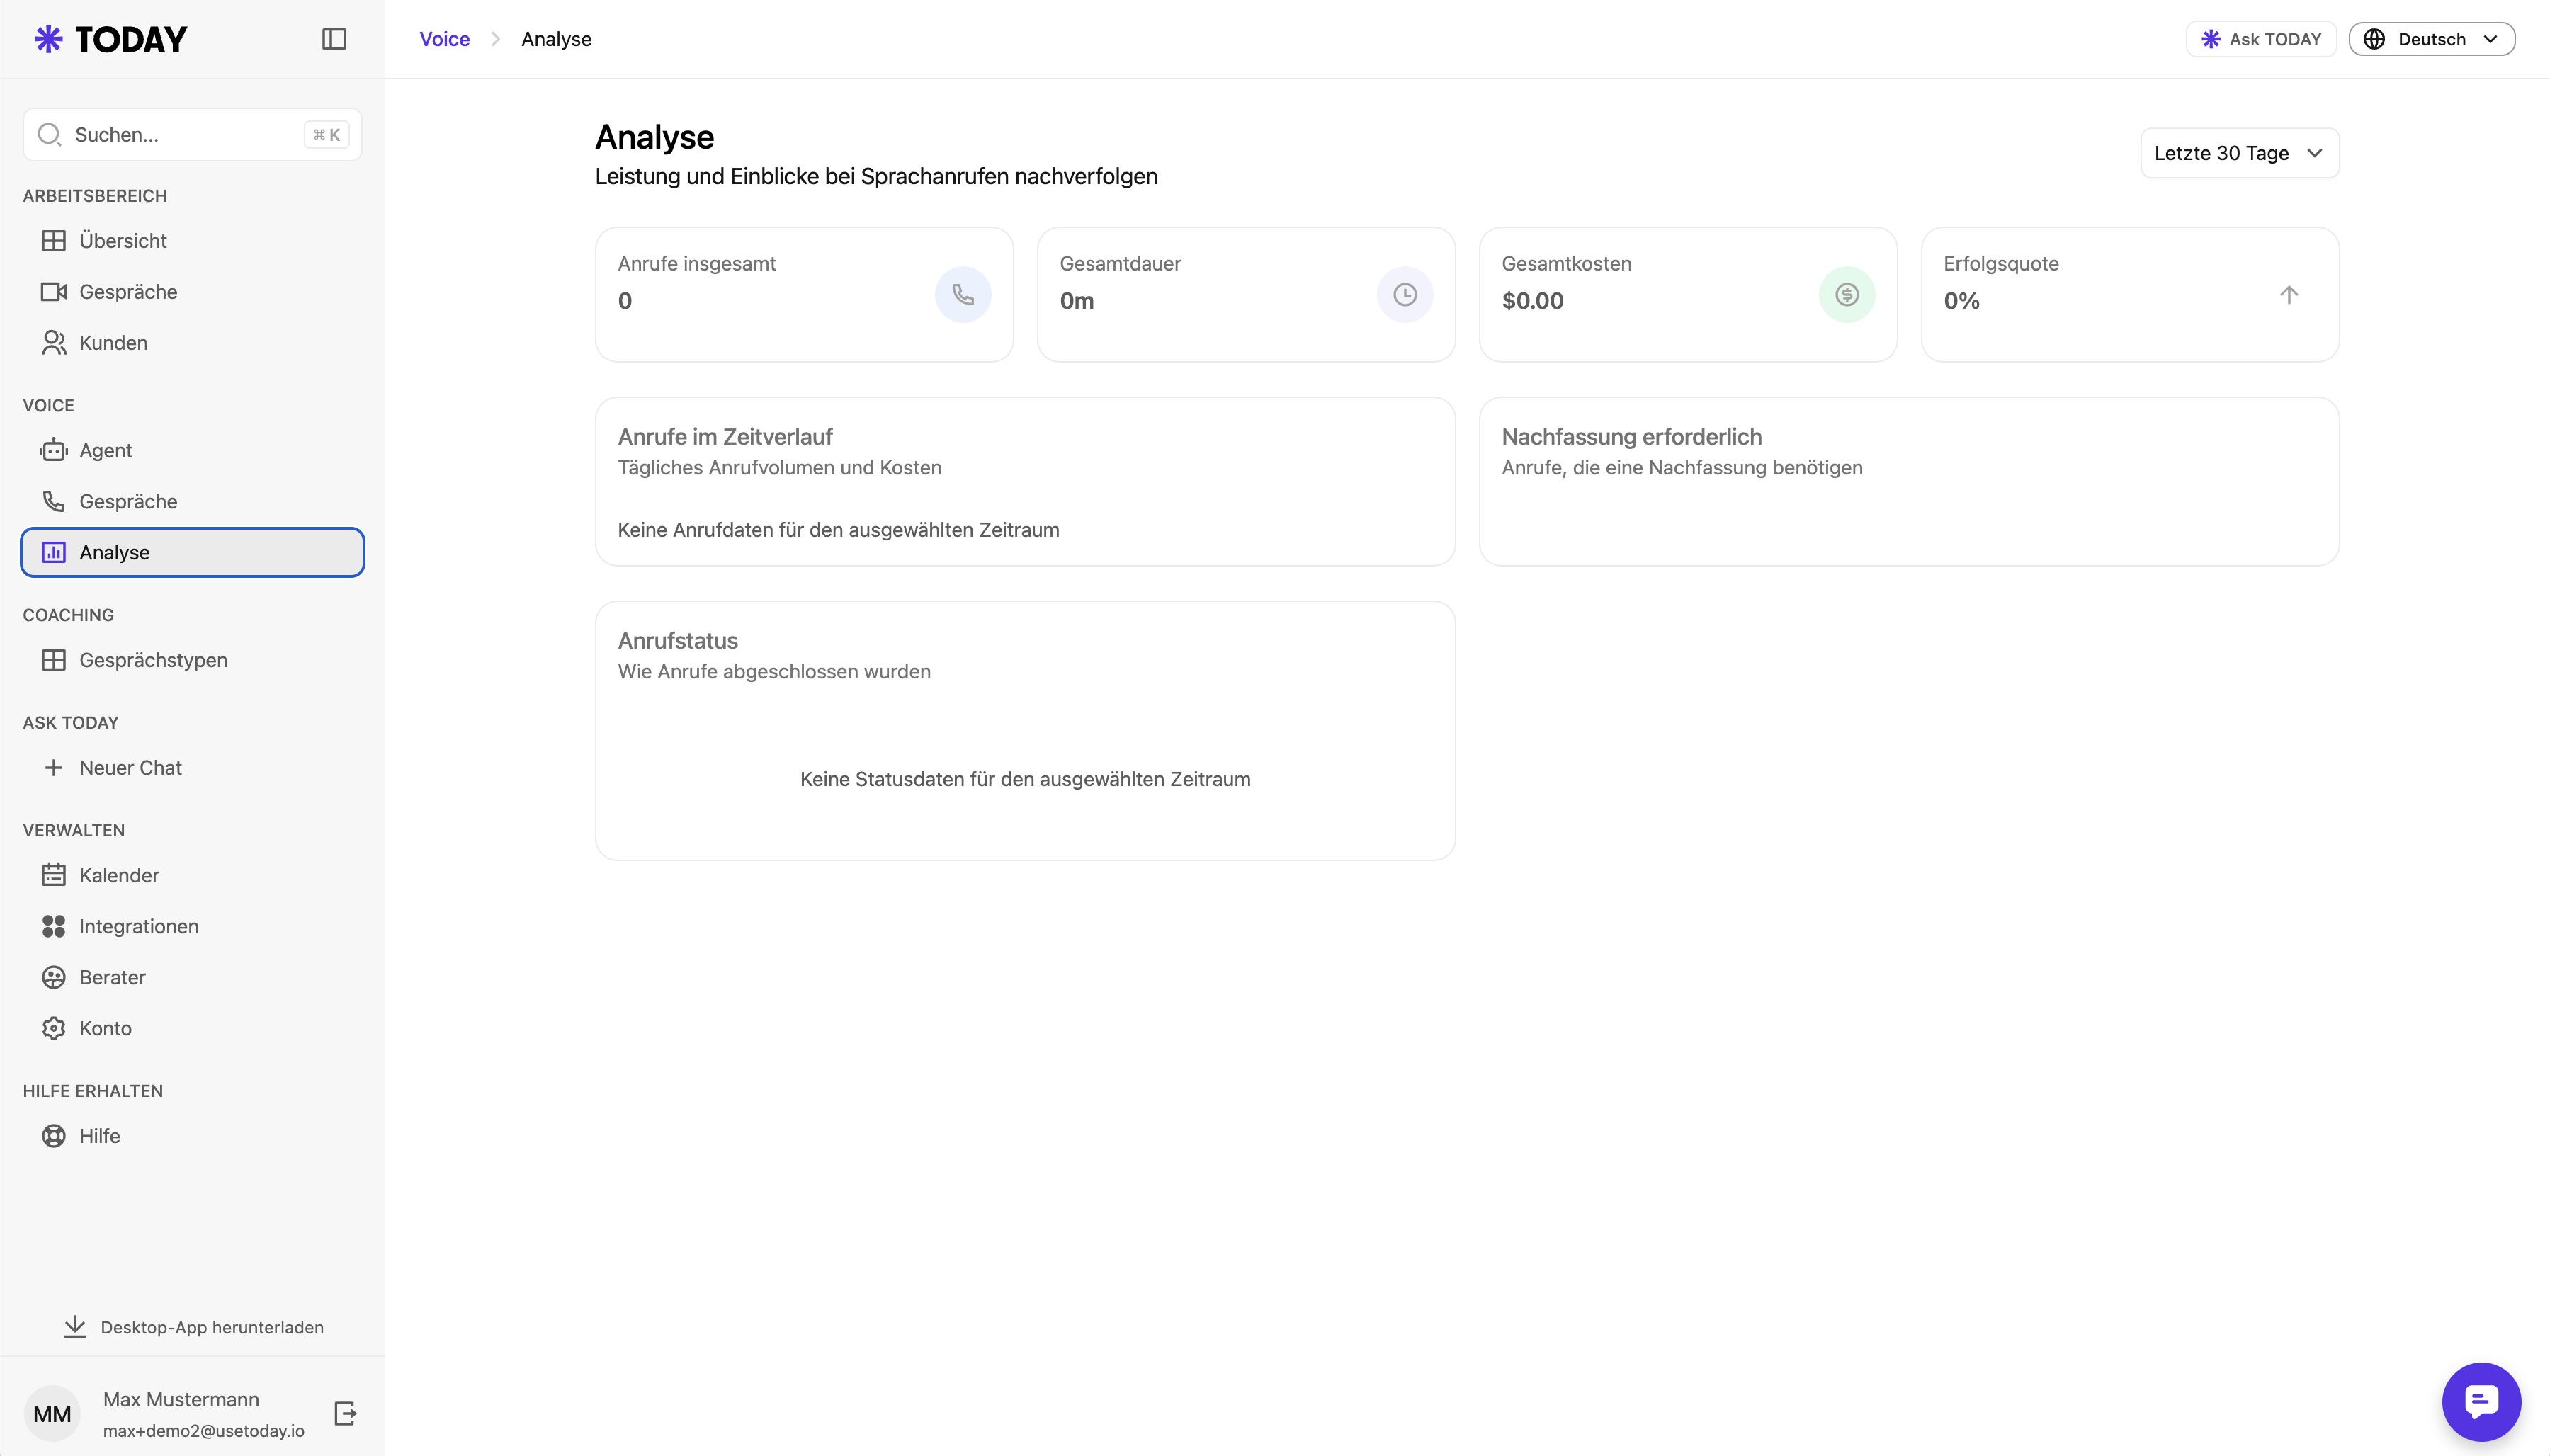Click the Kalender calendar icon
The image size is (2550, 1456).
coord(54,875)
